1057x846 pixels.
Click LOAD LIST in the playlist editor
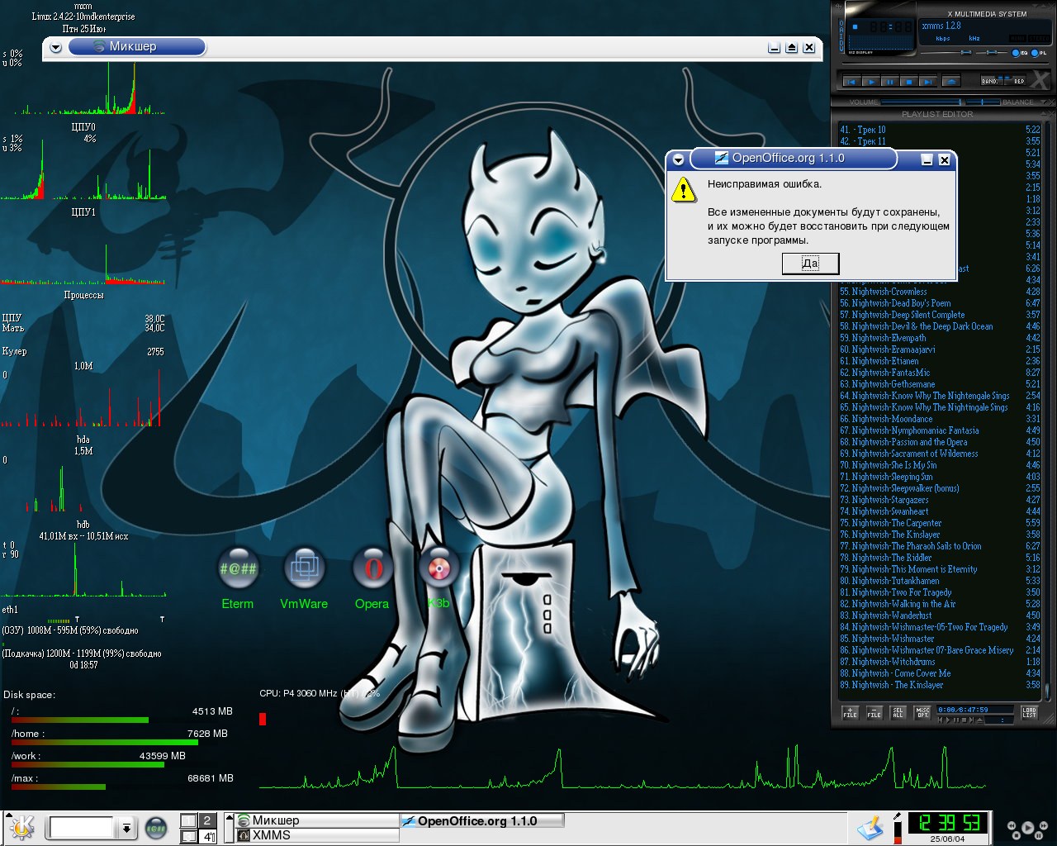point(1029,712)
